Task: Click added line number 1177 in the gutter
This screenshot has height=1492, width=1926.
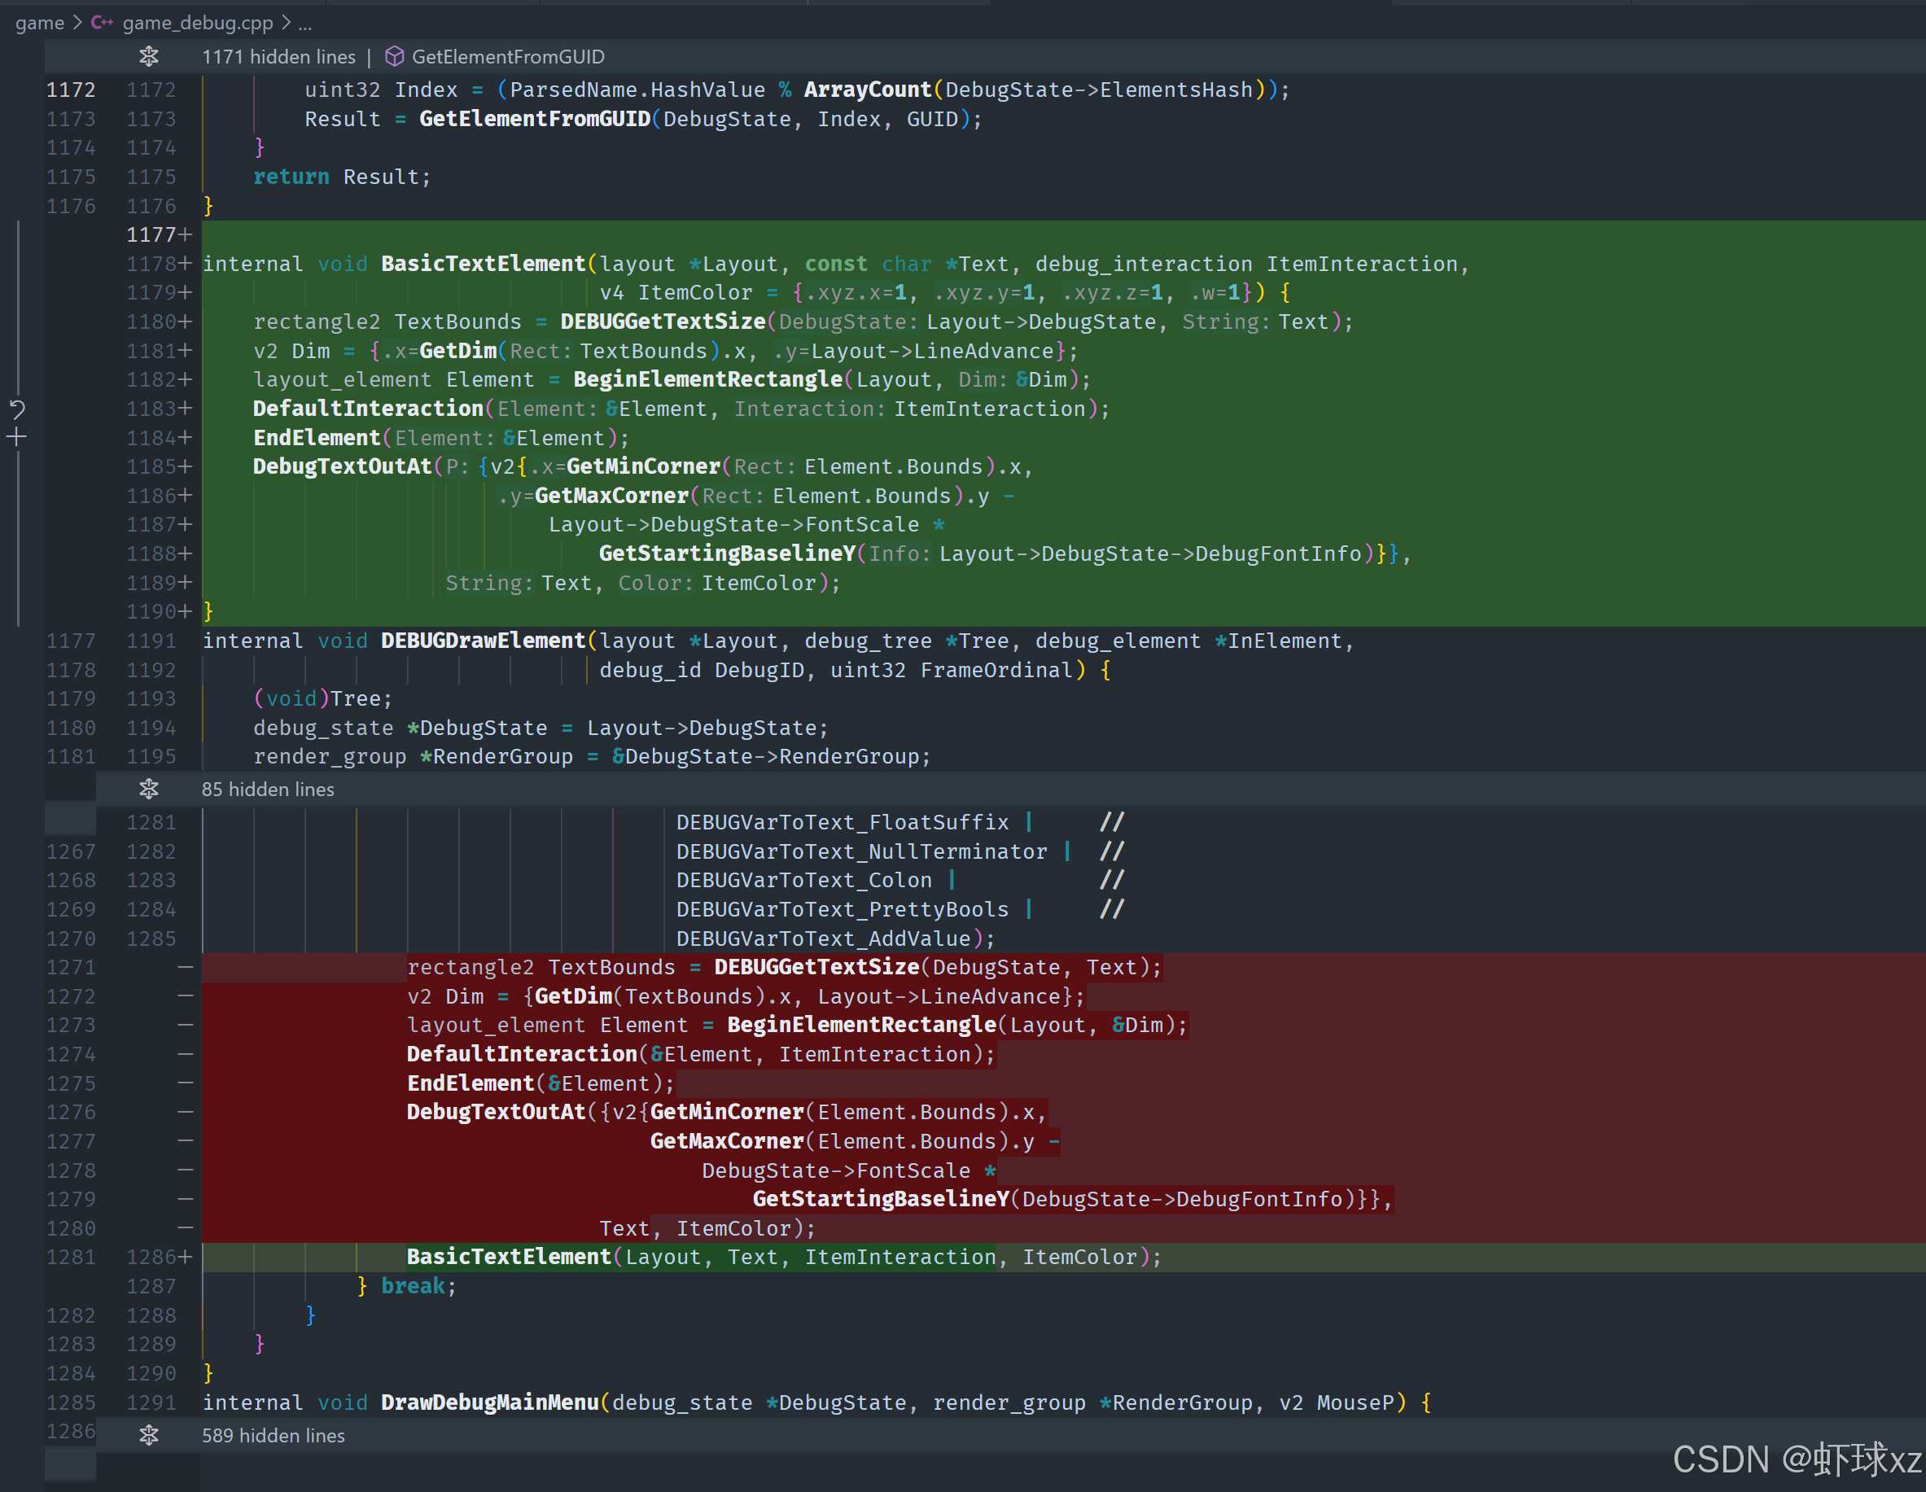Action: tap(151, 234)
